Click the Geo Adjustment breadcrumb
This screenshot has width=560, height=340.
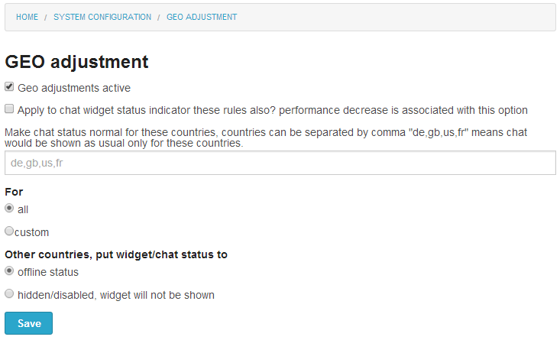pos(202,17)
